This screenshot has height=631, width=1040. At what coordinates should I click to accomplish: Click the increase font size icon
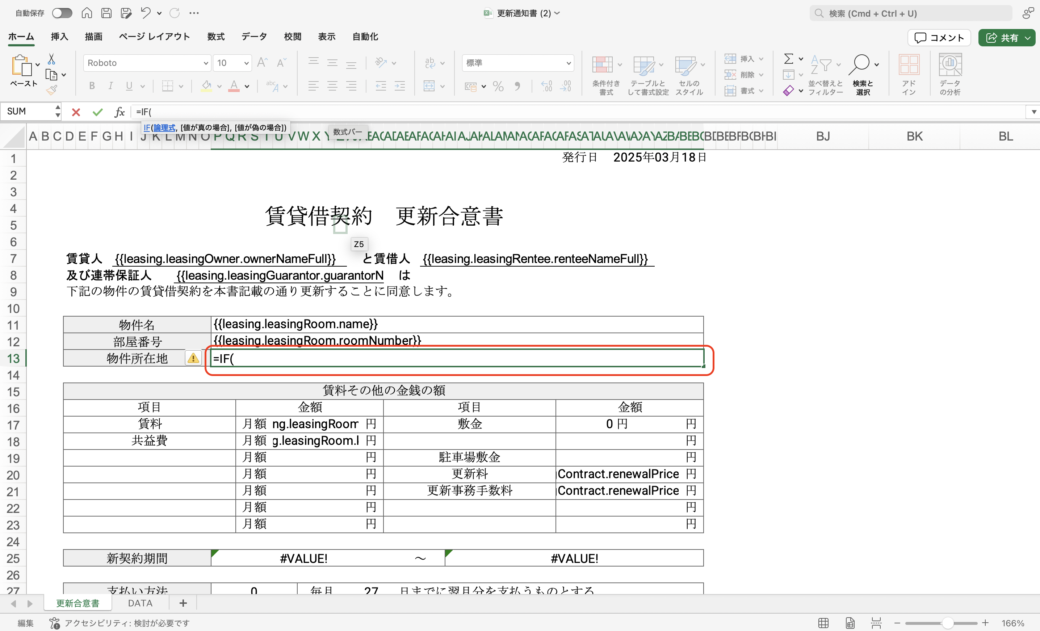click(262, 63)
